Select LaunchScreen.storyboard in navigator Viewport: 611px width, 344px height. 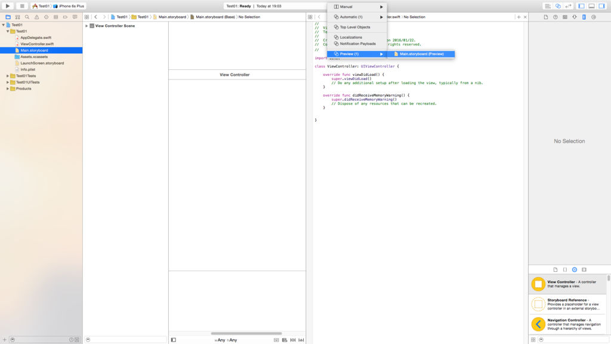point(42,63)
